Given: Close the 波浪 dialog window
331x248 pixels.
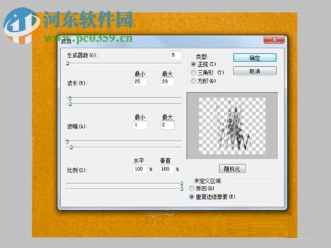Looking at the screenshot, I should click(x=274, y=40).
